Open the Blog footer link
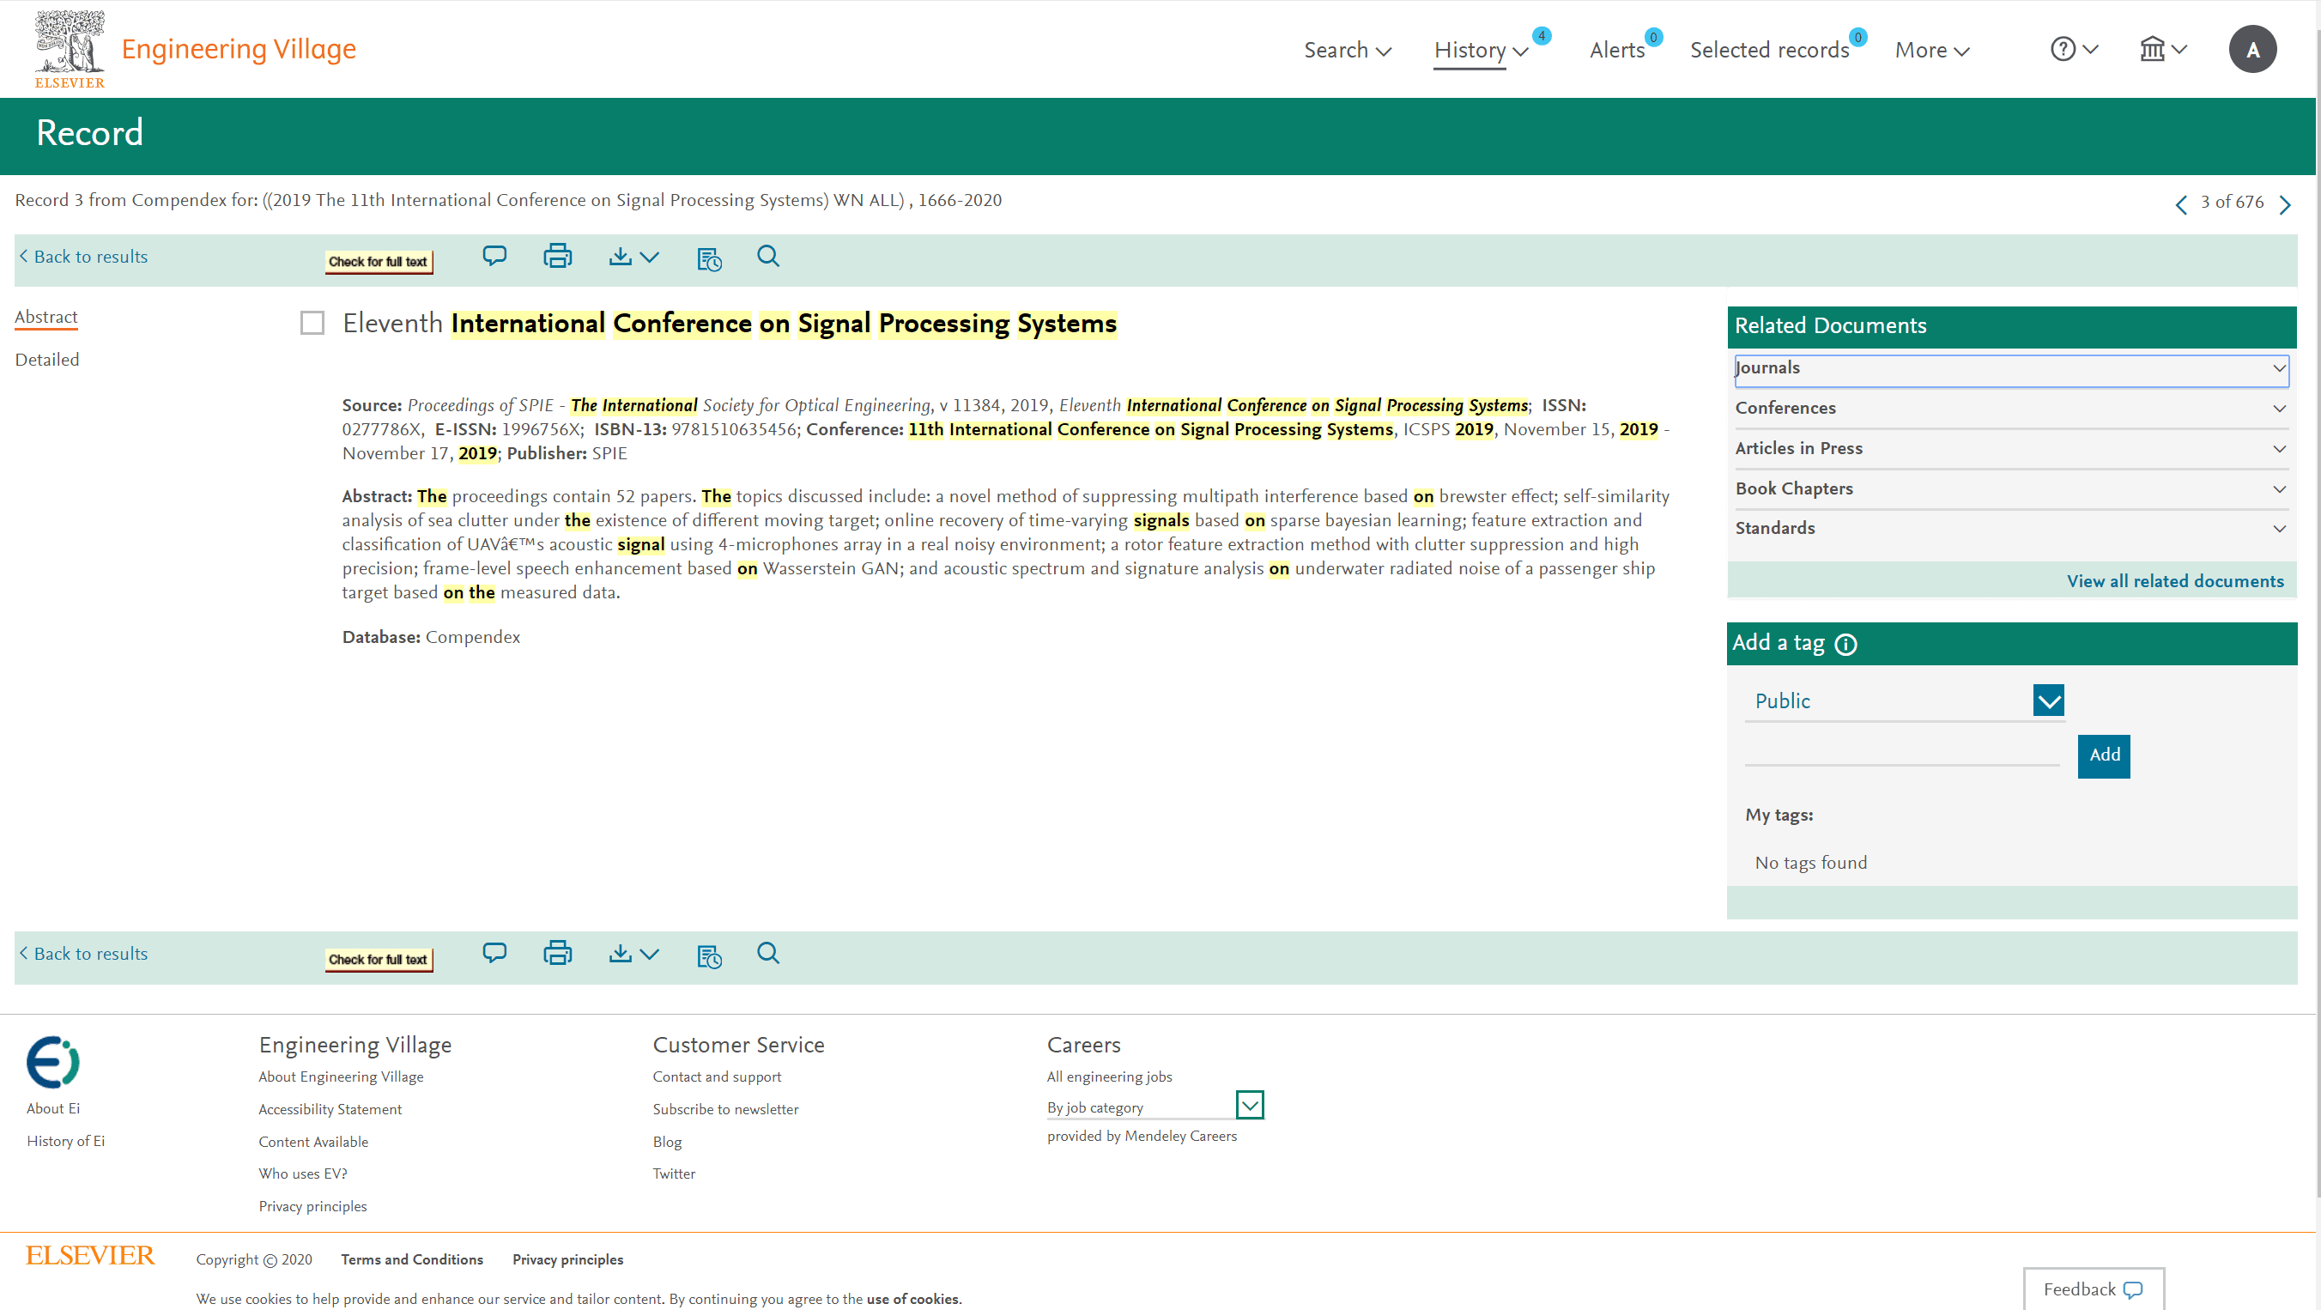The width and height of the screenshot is (2321, 1310). pos(667,1142)
